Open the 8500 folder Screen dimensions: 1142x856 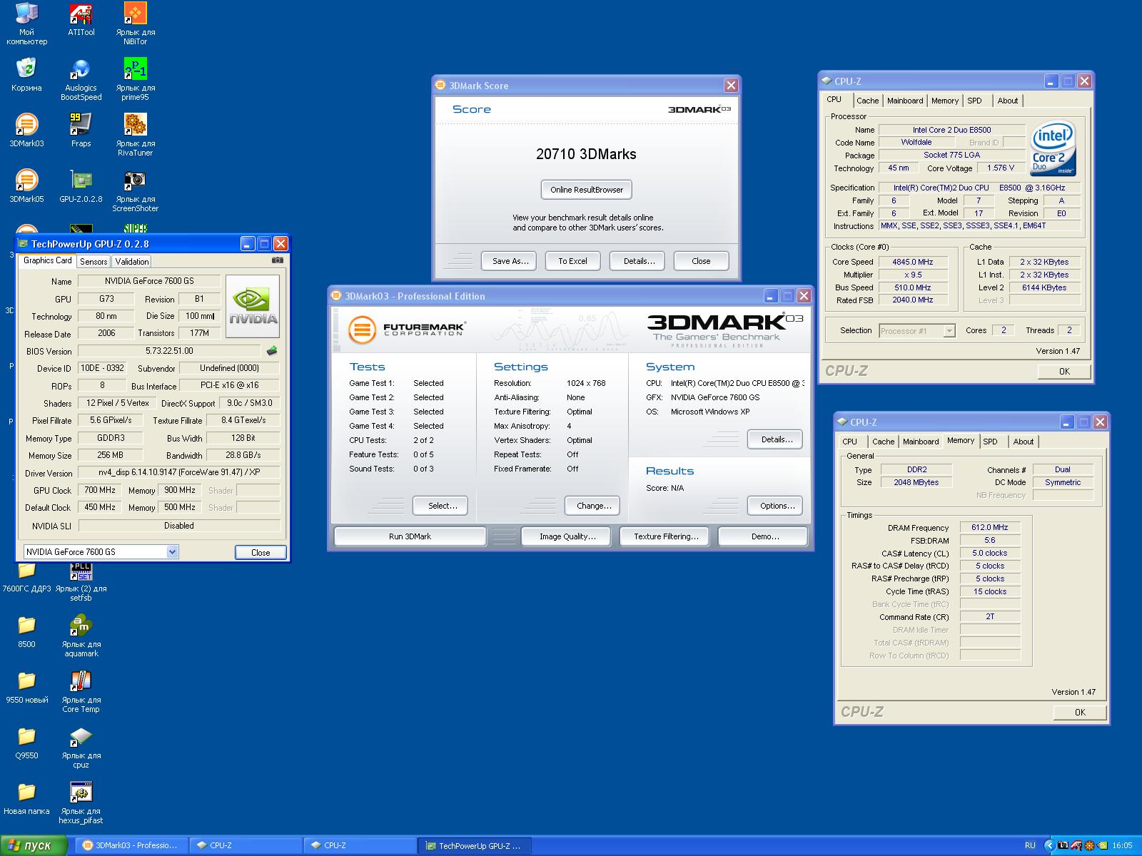[26, 631]
